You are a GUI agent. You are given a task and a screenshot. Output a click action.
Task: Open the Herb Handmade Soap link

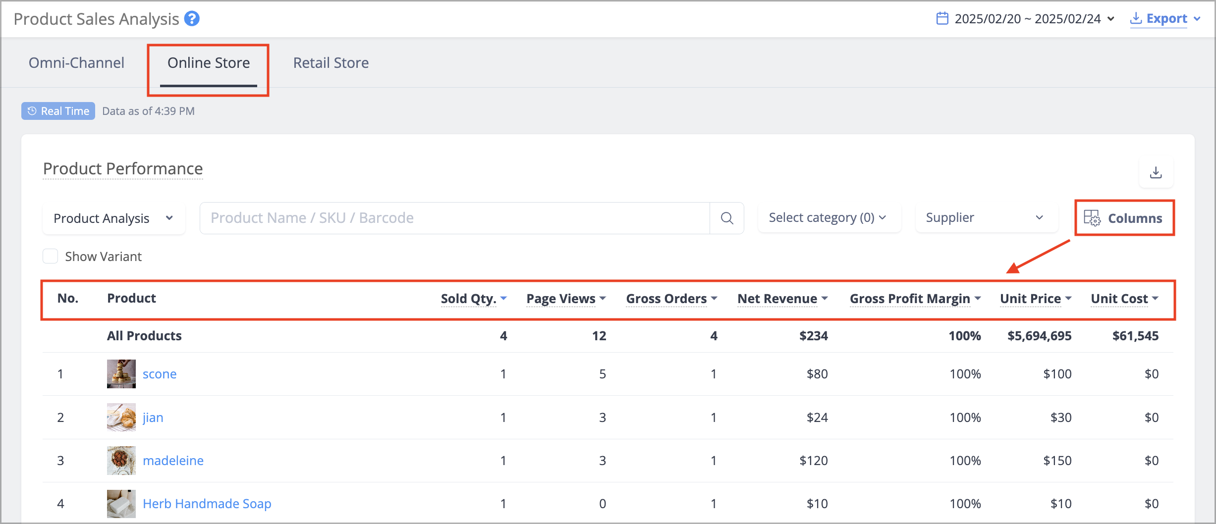click(207, 504)
